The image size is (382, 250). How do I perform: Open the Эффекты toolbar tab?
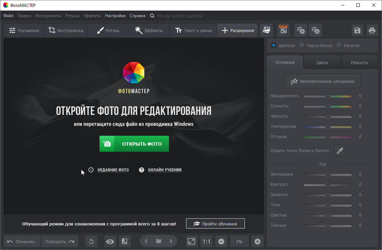pos(148,30)
